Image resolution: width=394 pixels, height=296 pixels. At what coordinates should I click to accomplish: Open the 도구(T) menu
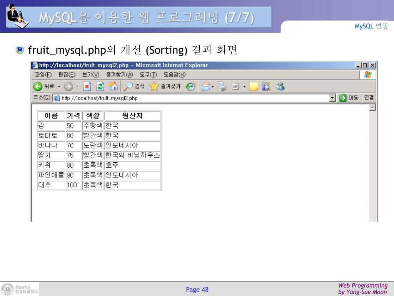[x=148, y=75]
